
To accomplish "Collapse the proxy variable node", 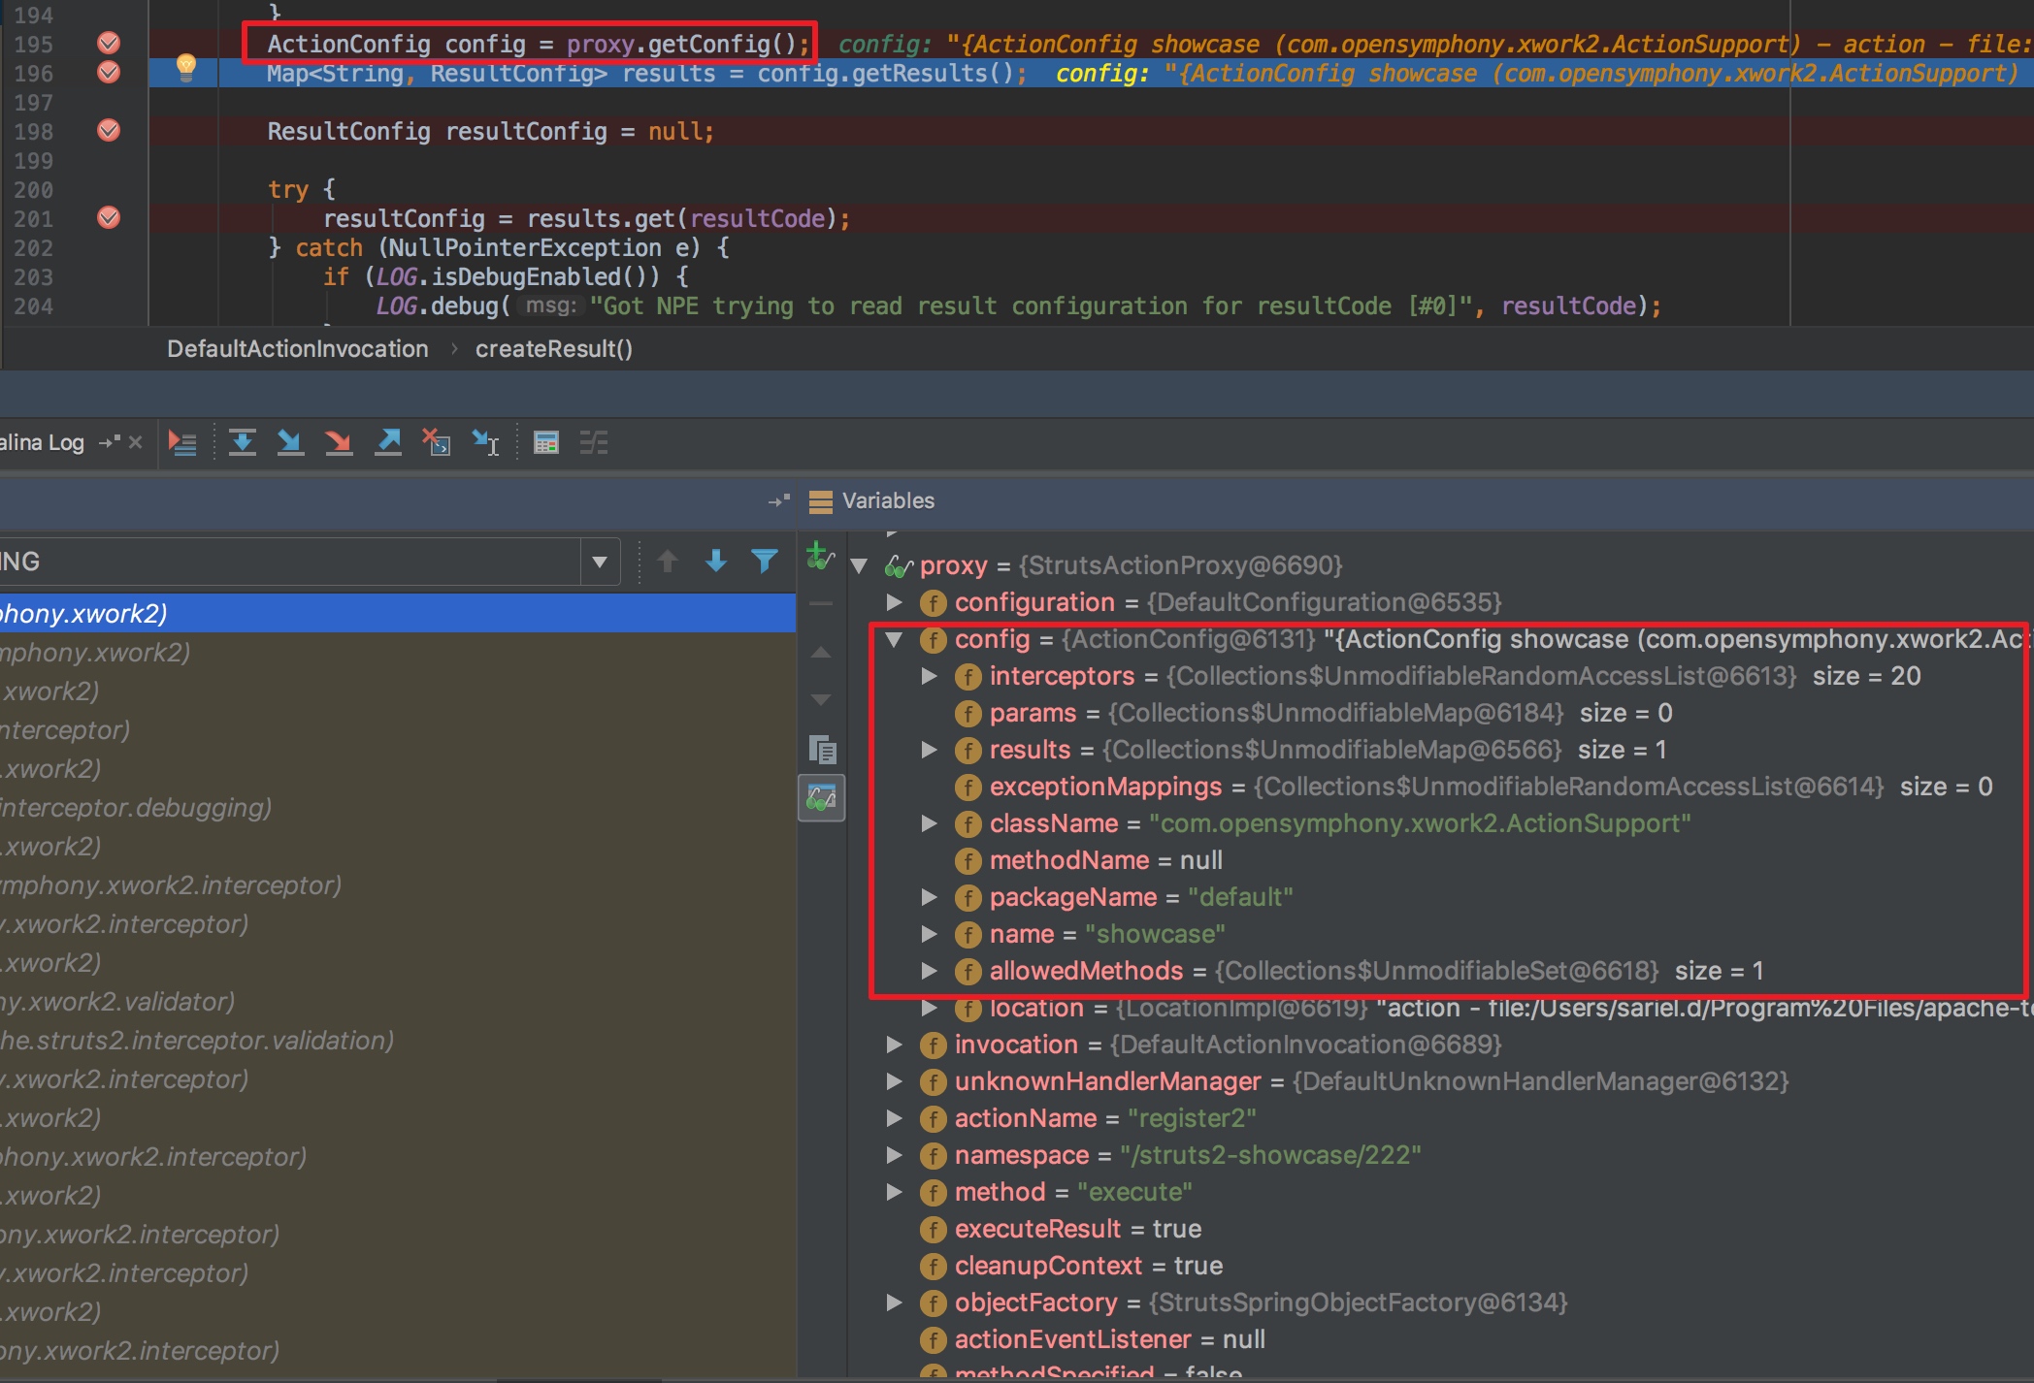I will click(x=859, y=565).
